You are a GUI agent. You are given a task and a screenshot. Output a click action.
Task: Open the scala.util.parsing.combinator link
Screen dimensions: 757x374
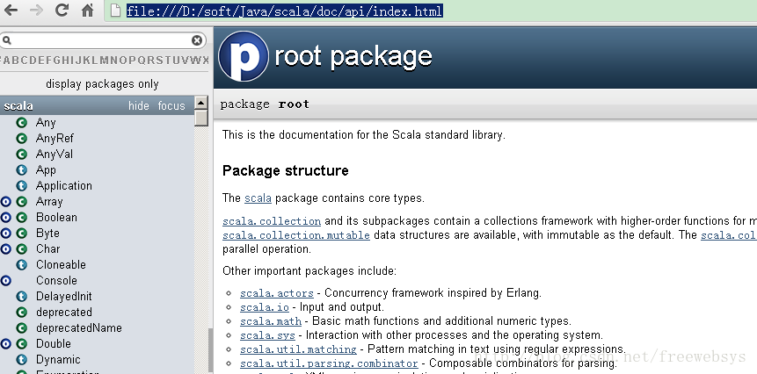pyautogui.click(x=329, y=363)
